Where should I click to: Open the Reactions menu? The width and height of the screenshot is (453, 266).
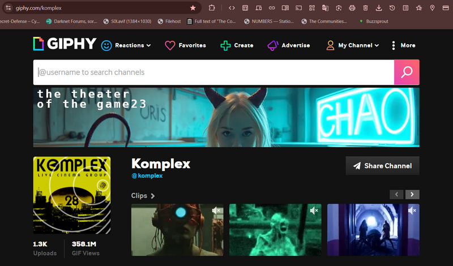click(133, 45)
